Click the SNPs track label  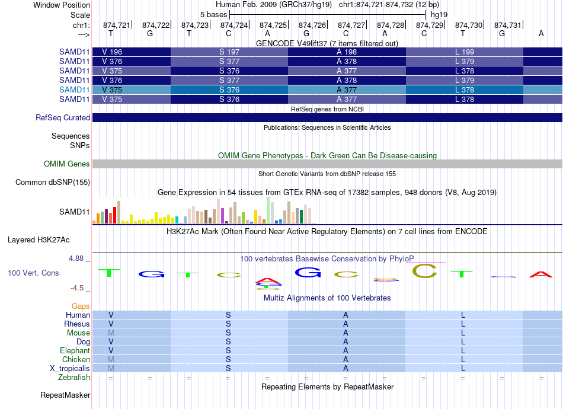coord(80,145)
